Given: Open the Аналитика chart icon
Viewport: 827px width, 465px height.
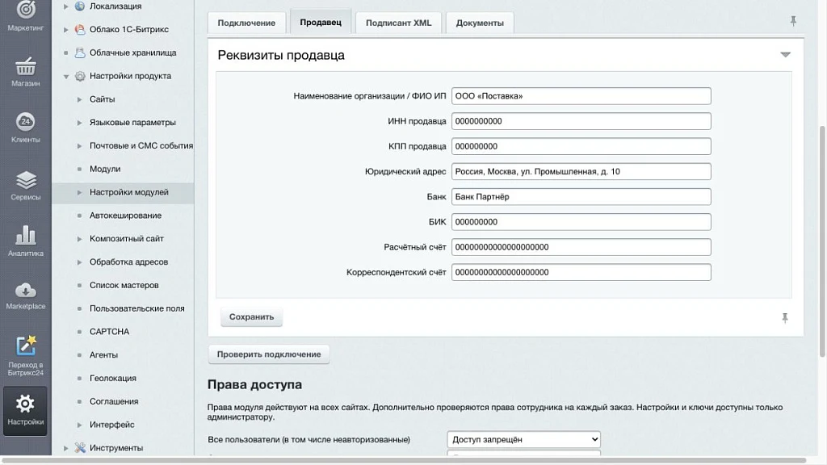Looking at the screenshot, I should coord(25,235).
